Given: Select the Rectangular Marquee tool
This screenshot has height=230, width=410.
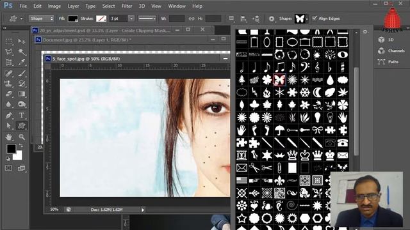Looking at the screenshot, I should (9, 41).
